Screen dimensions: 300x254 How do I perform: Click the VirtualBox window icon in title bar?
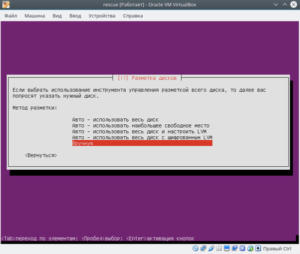(6, 4)
